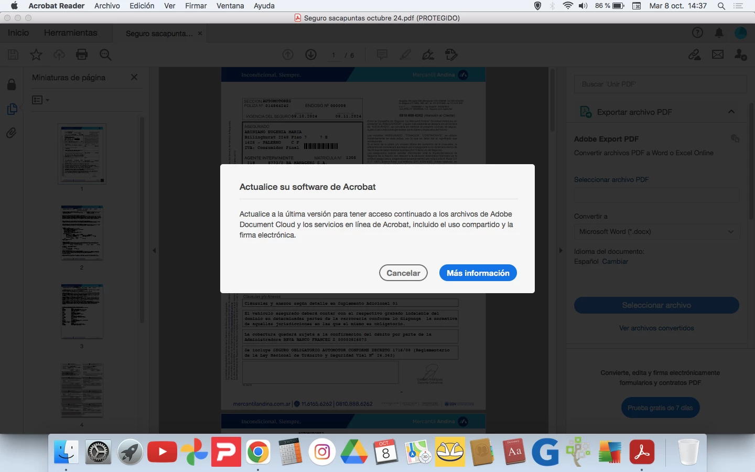Open the Ver menu
755x472 pixels.
(170, 6)
